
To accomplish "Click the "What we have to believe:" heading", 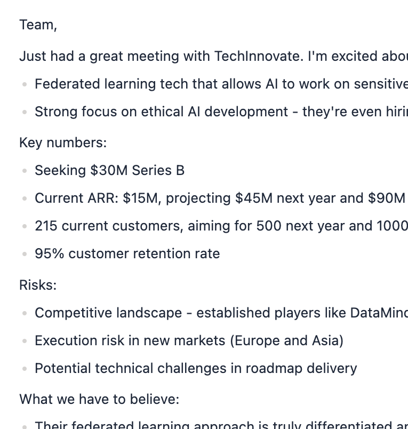I will coord(99,399).
